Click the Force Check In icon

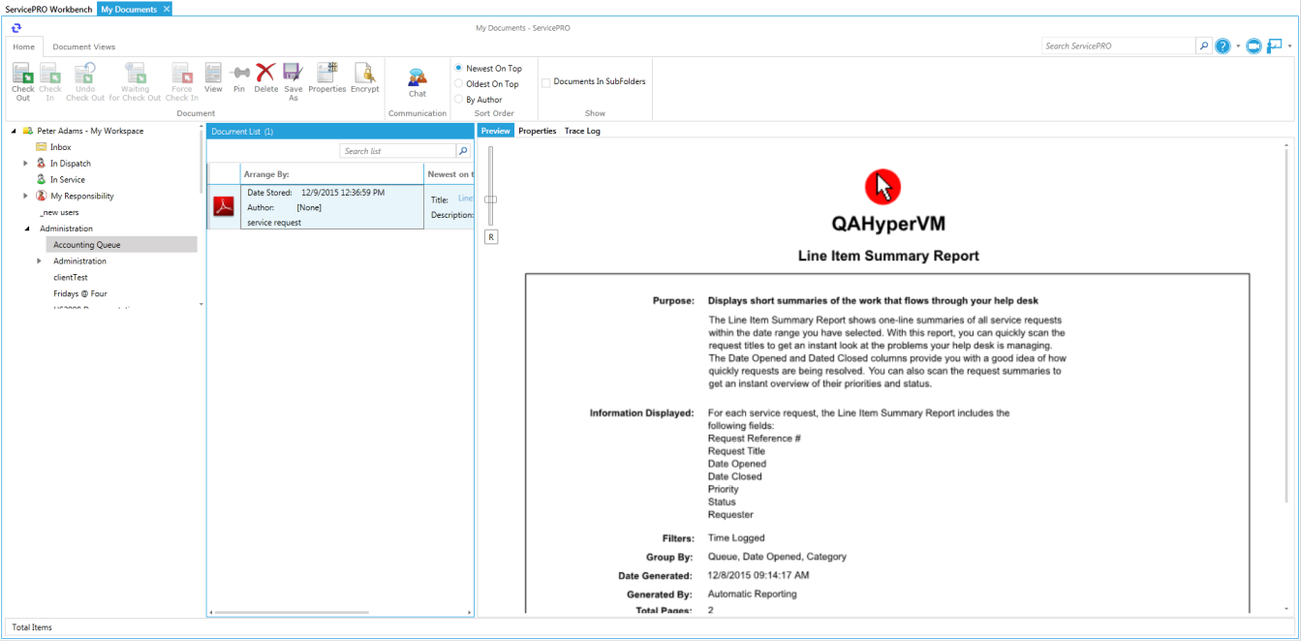pyautogui.click(x=181, y=73)
